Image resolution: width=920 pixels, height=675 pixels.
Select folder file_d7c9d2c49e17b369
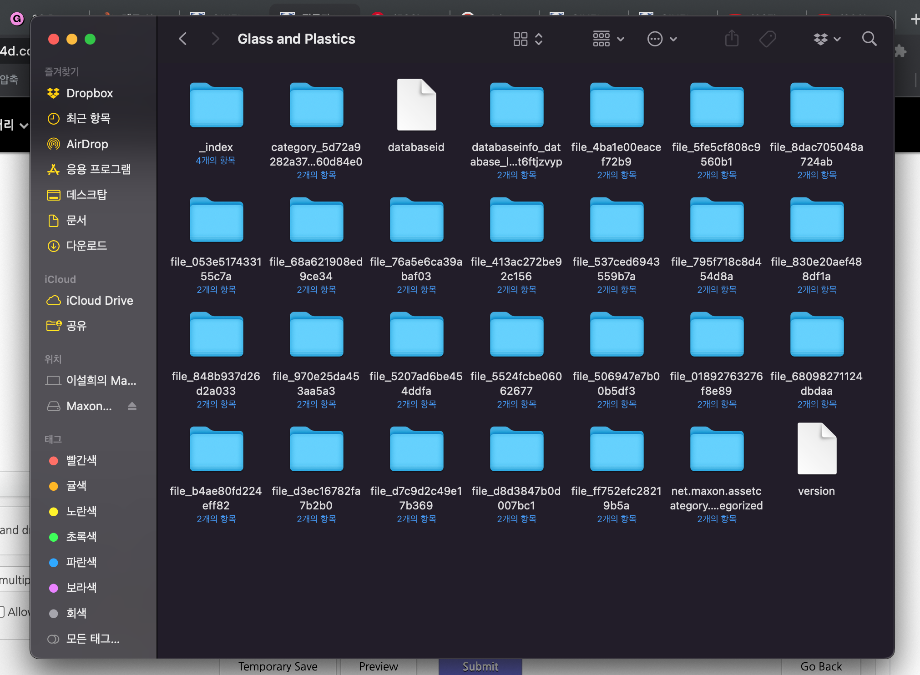416,449
